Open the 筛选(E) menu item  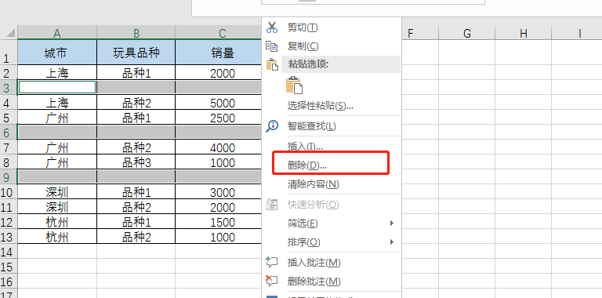[332, 223]
